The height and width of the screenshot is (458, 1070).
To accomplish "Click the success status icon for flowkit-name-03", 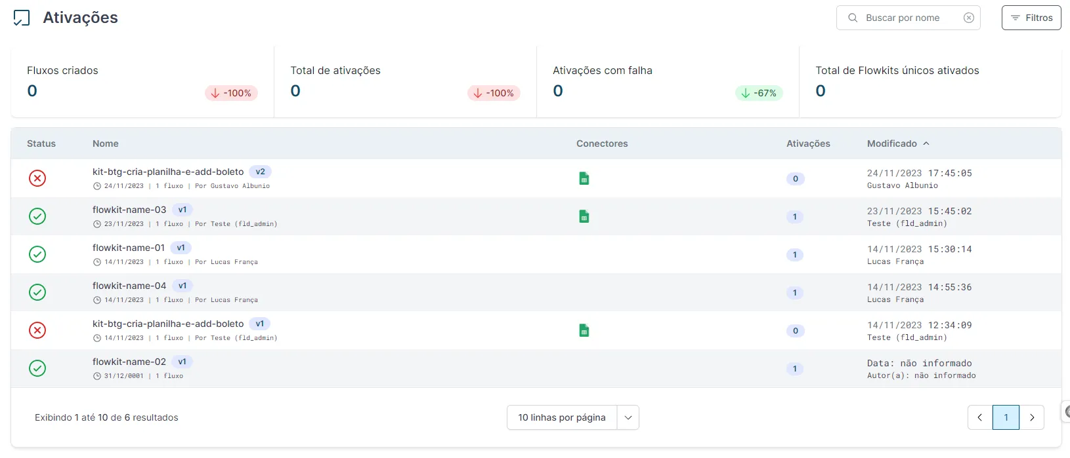I will [37, 216].
